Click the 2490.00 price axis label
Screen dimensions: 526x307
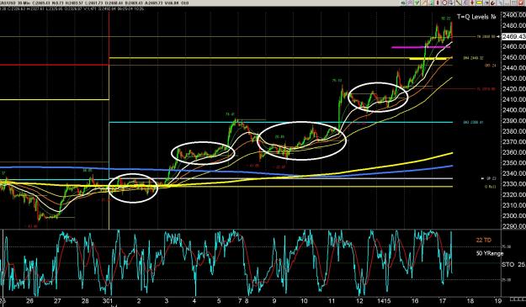click(514, 15)
